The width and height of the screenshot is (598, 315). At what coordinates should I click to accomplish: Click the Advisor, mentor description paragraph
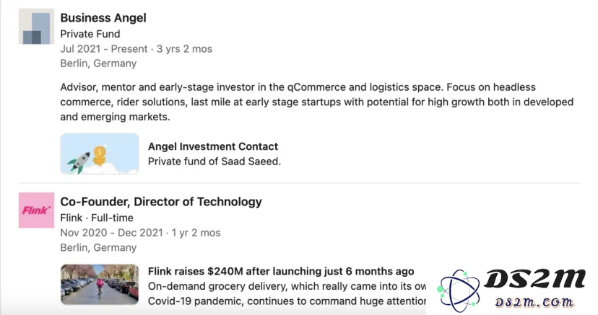[317, 102]
